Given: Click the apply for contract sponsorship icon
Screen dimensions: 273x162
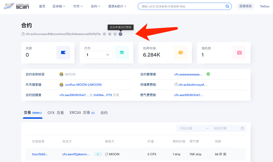Looking at the screenshot, I should click(121, 34).
